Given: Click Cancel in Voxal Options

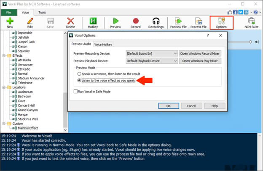Looking at the screenshot, I should [x=191, y=106].
